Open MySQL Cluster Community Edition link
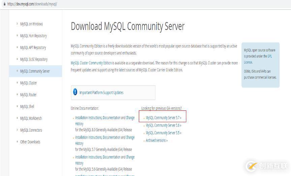The width and height of the screenshot is (291, 176). 91,63
